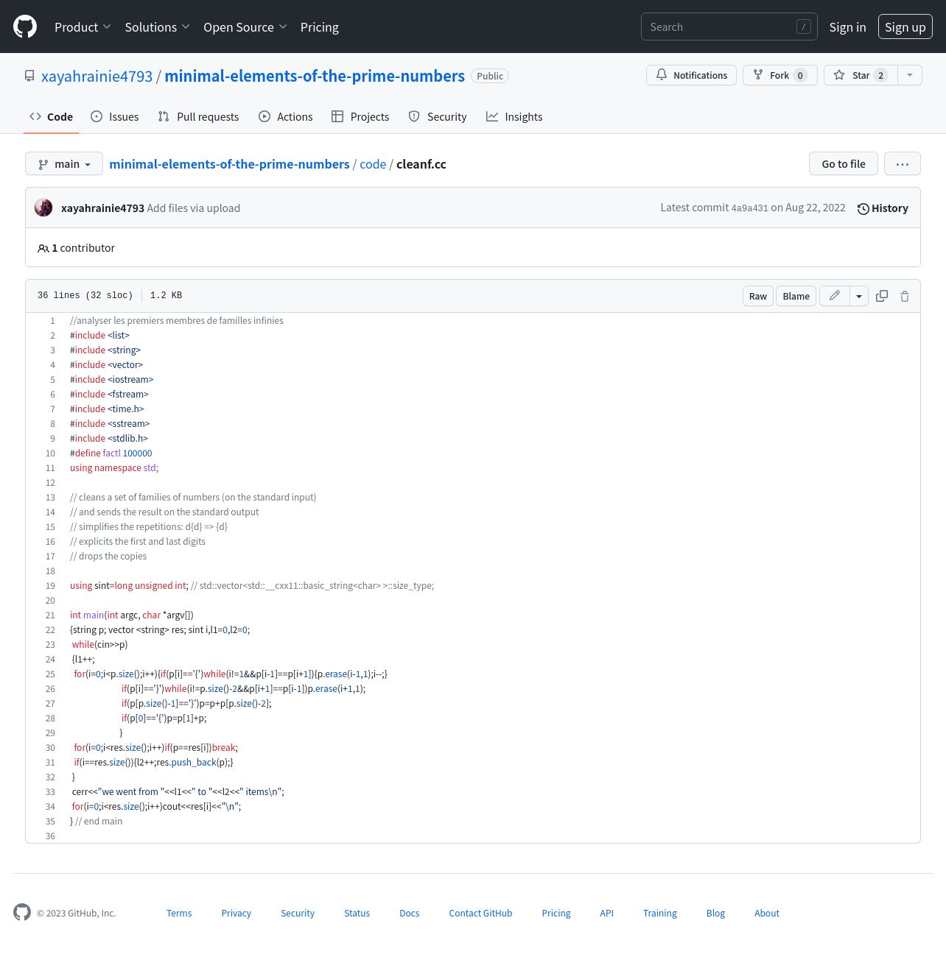Open the Blame view
Screen dimensions: 946x957
coord(796,296)
